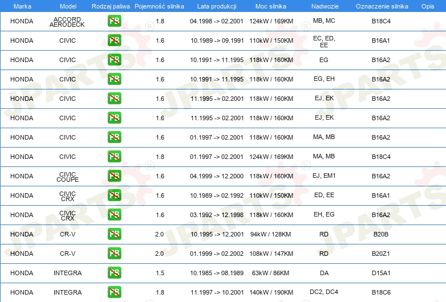The width and height of the screenshot is (446, 302).
Task: Select INTEGRA model cell in B18C6 row
Action: [67, 292]
